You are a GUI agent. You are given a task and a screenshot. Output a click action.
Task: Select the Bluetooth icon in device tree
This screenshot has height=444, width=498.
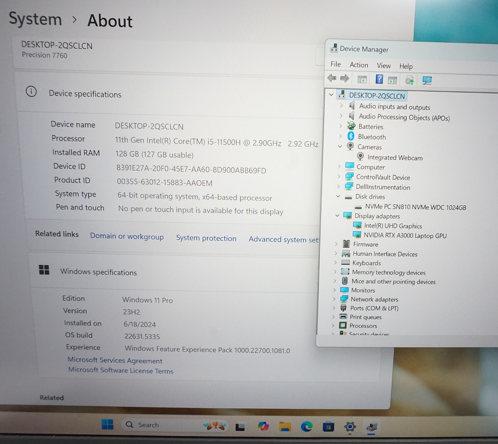[x=351, y=136]
